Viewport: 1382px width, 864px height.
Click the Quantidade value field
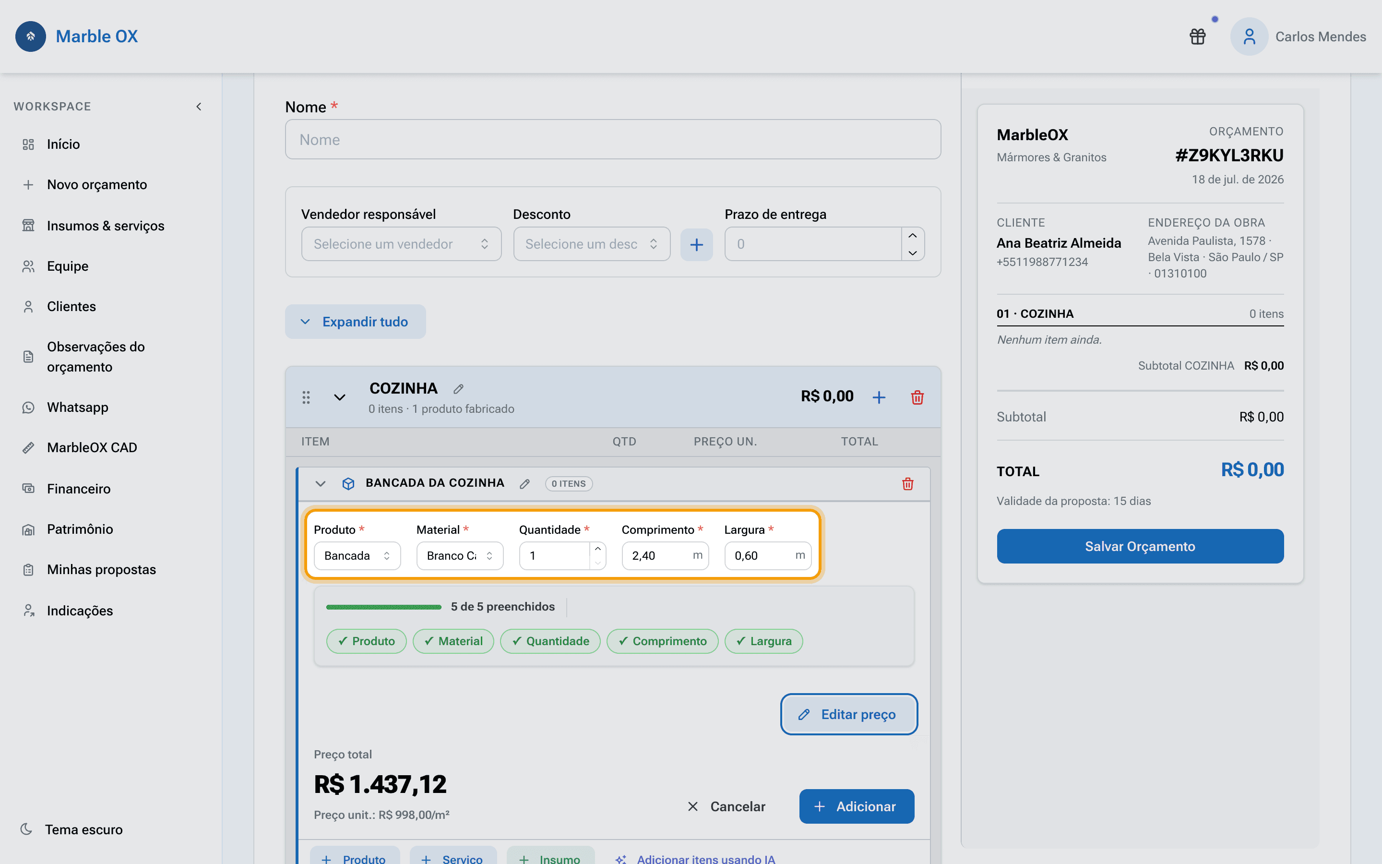(x=555, y=555)
